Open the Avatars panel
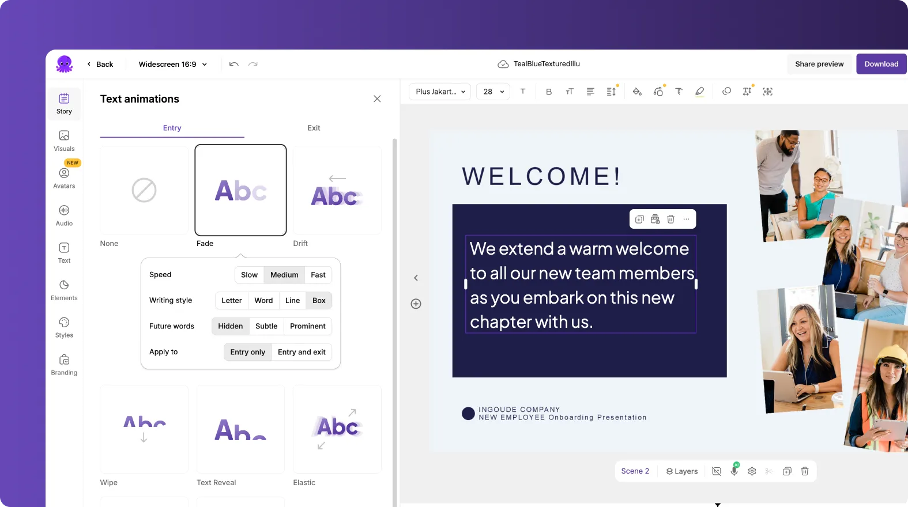The image size is (908, 507). [x=64, y=177]
